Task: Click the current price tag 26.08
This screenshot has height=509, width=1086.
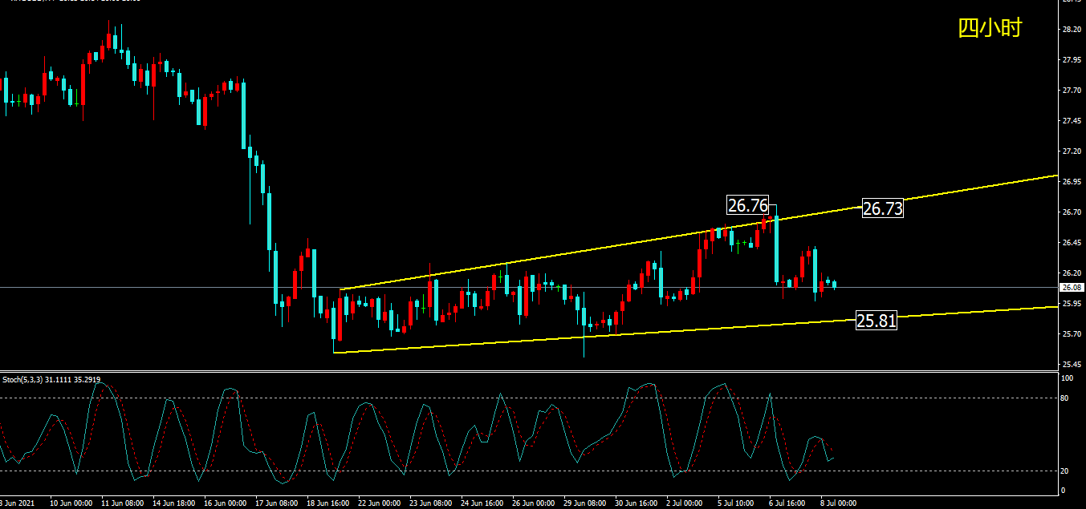Action: tap(1072, 287)
